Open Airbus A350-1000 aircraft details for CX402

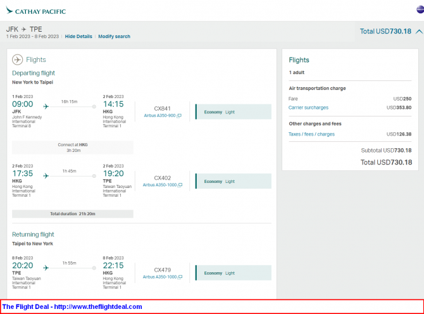click(159, 185)
